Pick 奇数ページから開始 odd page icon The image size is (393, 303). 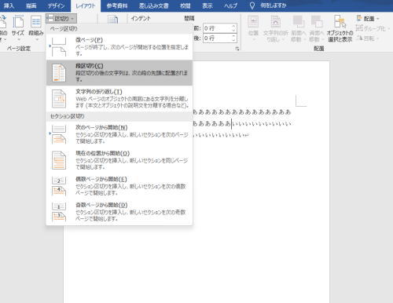point(59,212)
